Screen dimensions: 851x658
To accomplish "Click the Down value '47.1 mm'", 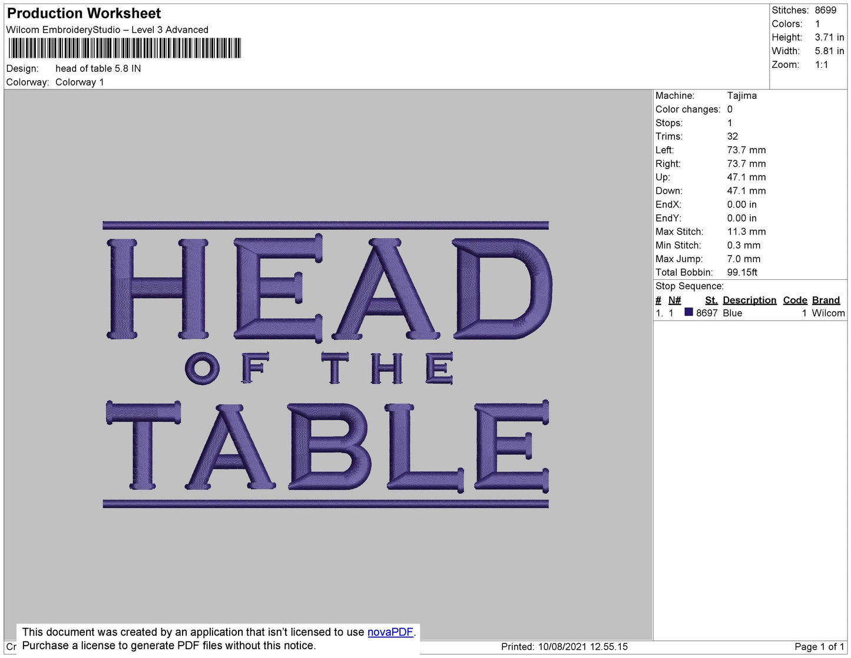I will point(747,191).
